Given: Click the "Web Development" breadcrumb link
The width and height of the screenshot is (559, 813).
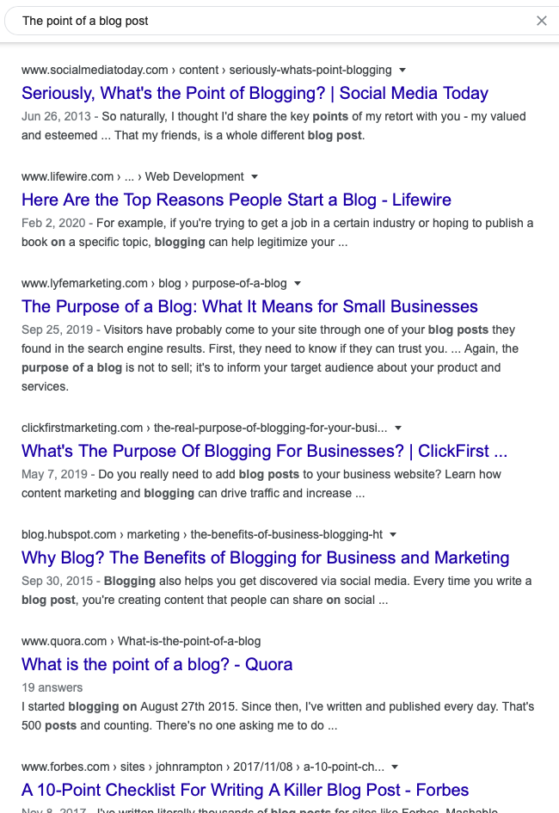Looking at the screenshot, I should coord(195,176).
